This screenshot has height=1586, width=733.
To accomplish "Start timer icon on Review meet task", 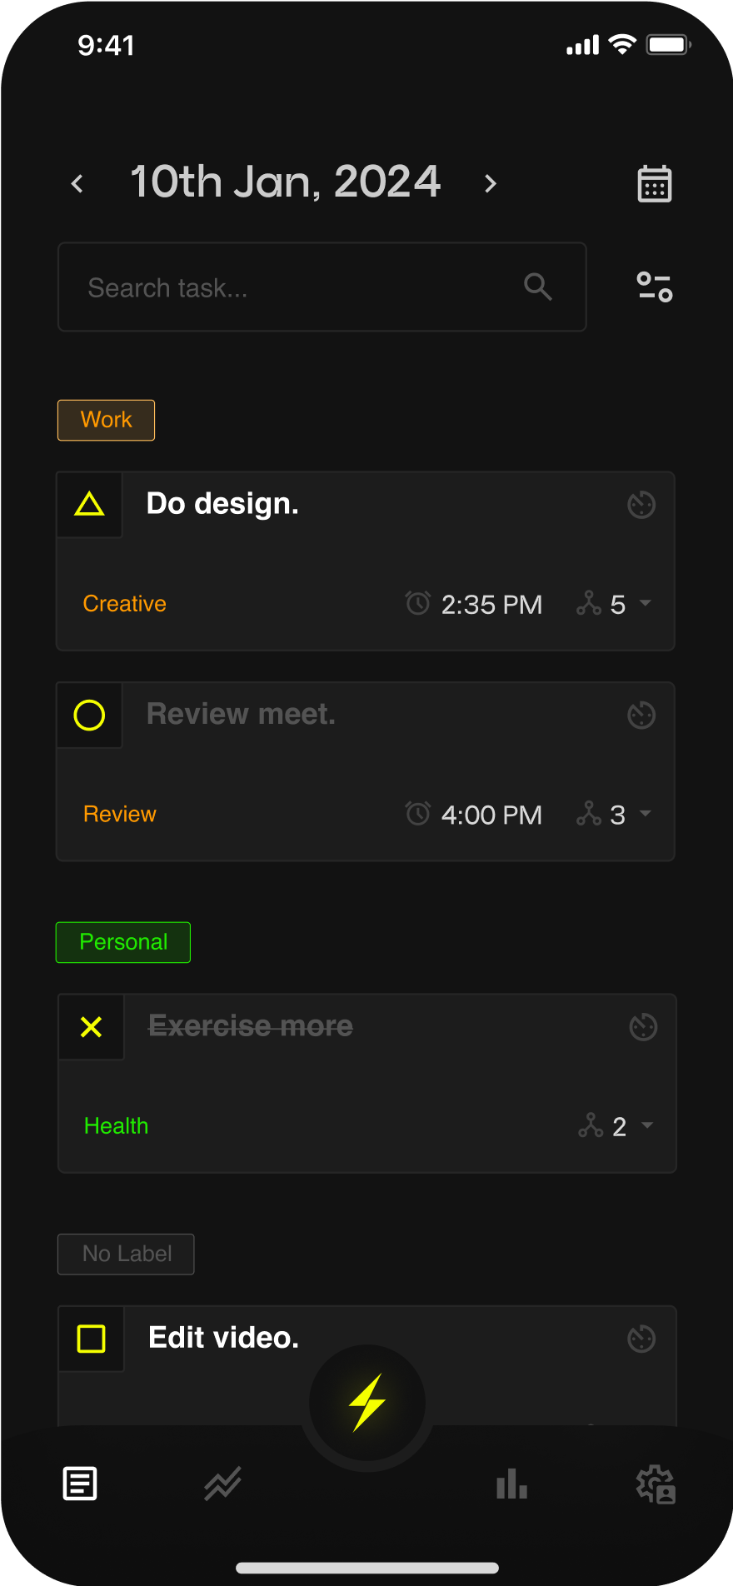I will [641, 716].
